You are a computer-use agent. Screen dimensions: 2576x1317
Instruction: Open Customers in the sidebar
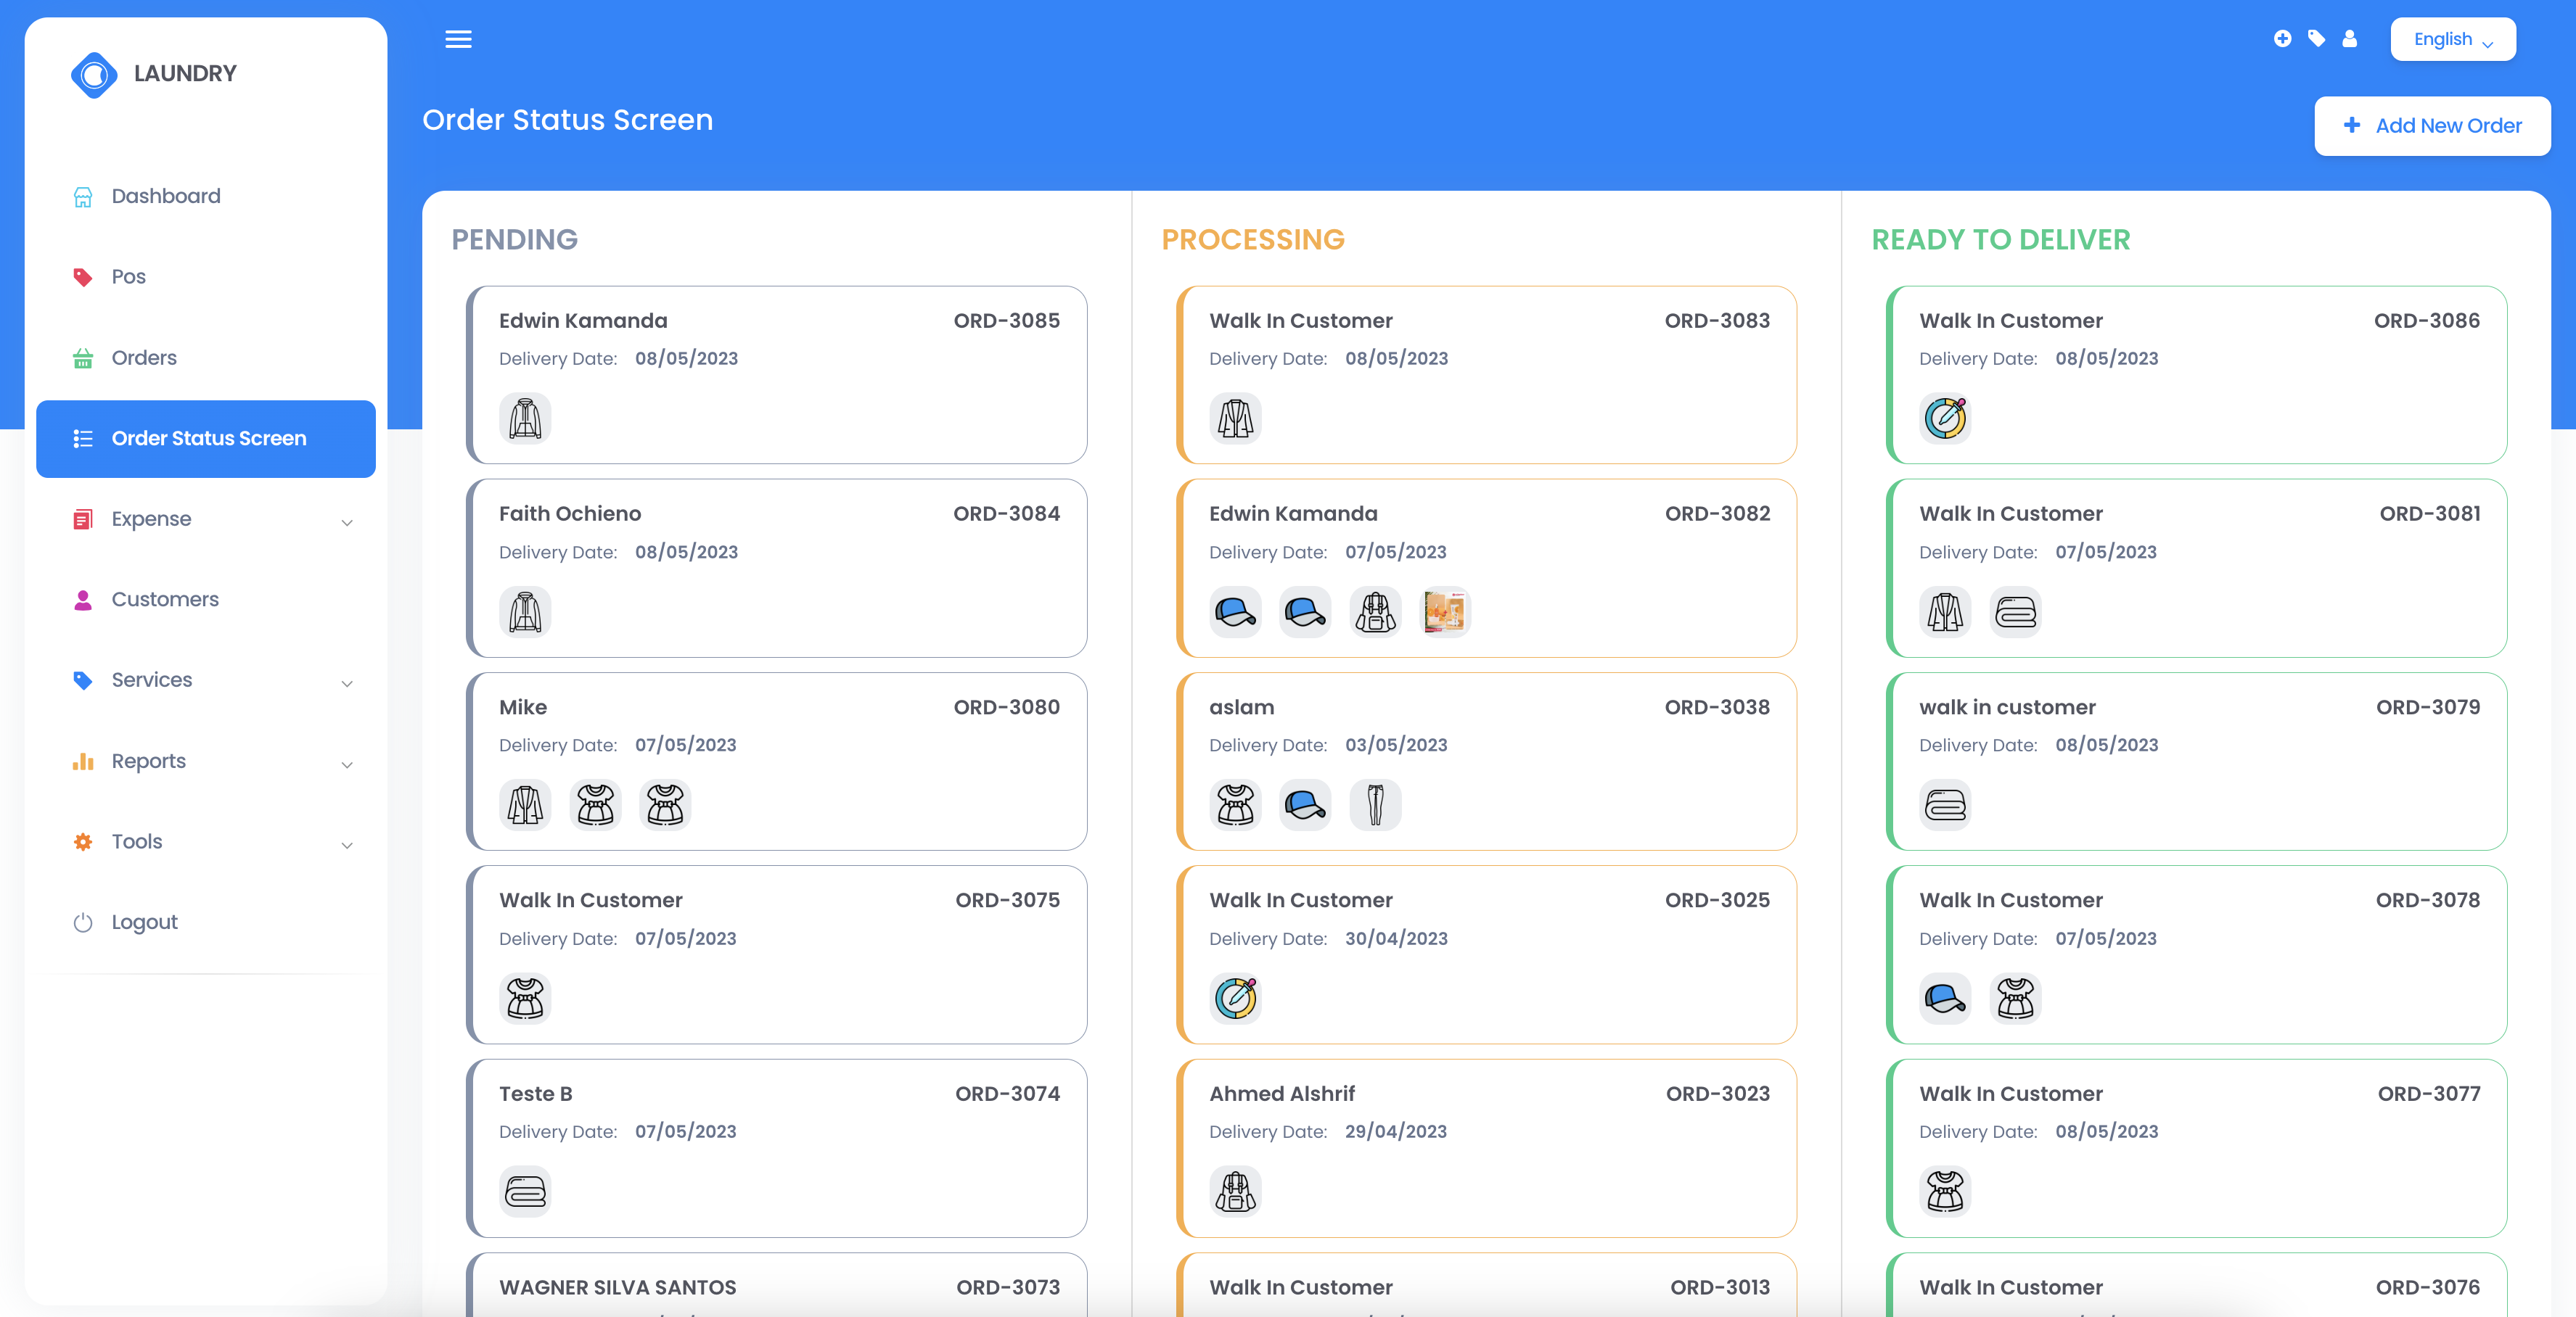click(206, 600)
